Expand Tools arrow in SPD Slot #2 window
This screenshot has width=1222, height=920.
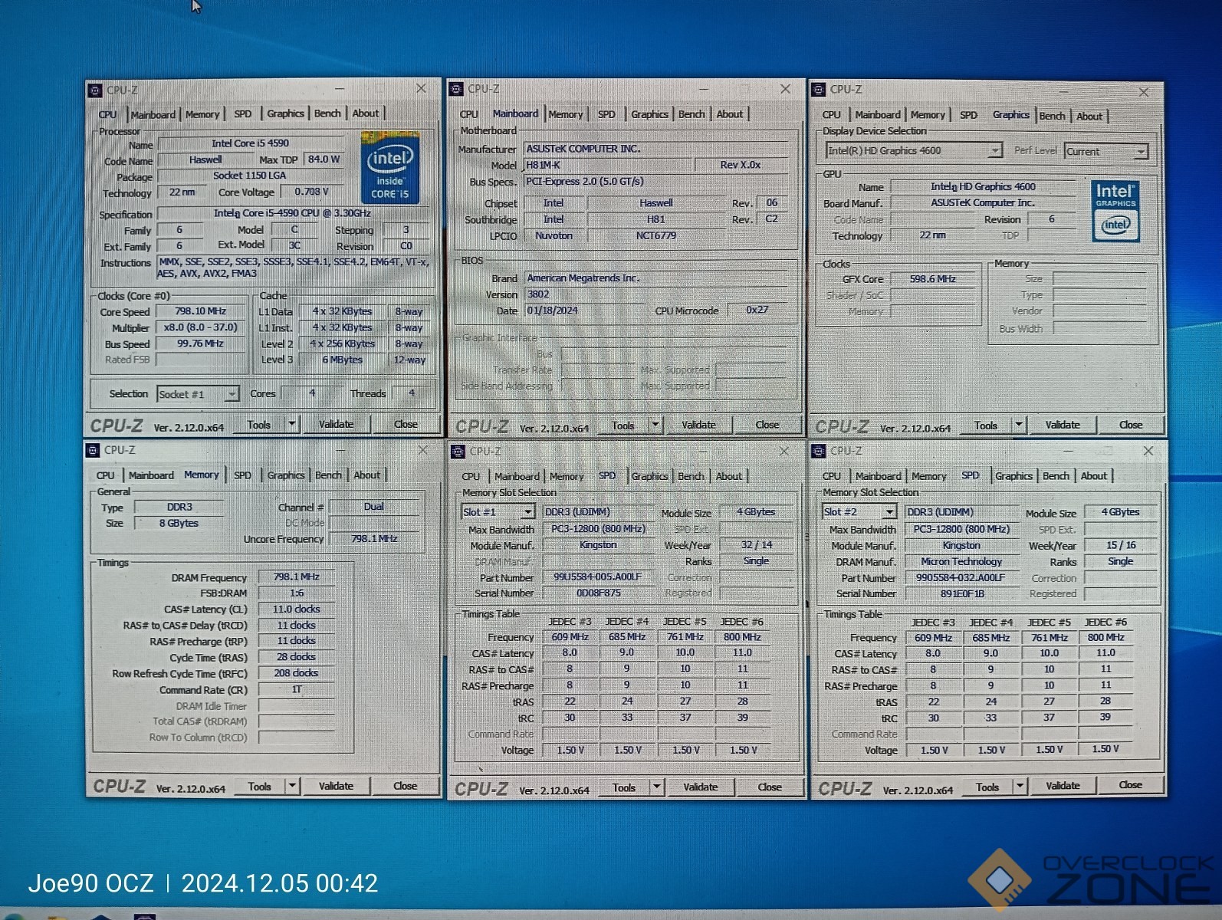1020,786
